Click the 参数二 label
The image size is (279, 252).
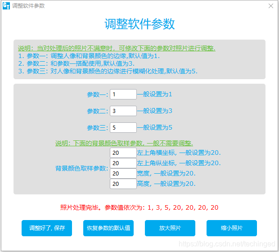[x=98, y=111]
